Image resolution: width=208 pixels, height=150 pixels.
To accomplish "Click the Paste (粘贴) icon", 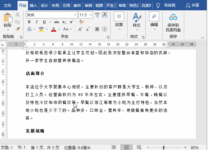I will coord(8,18).
